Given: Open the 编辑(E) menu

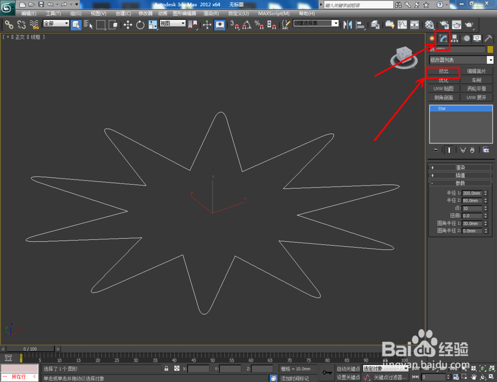Looking at the screenshot, I should tap(28, 13).
